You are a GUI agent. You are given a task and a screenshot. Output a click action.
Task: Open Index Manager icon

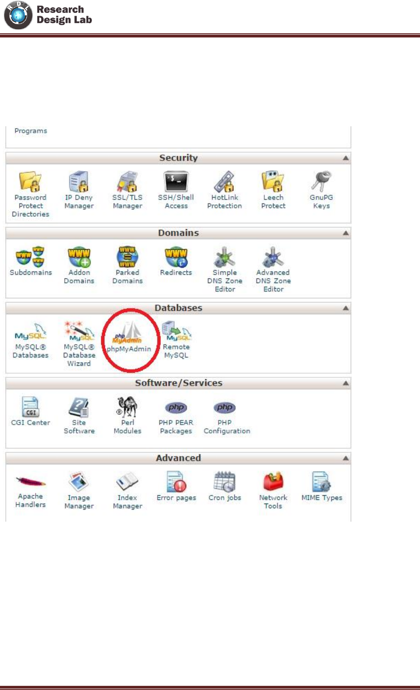[128, 482]
